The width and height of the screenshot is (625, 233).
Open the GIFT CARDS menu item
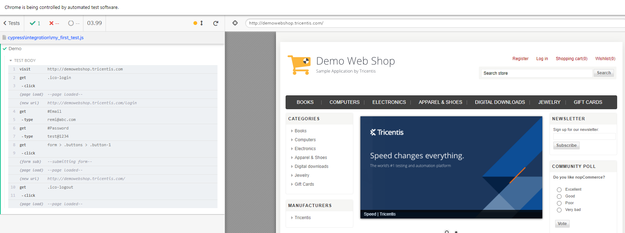[x=588, y=102]
